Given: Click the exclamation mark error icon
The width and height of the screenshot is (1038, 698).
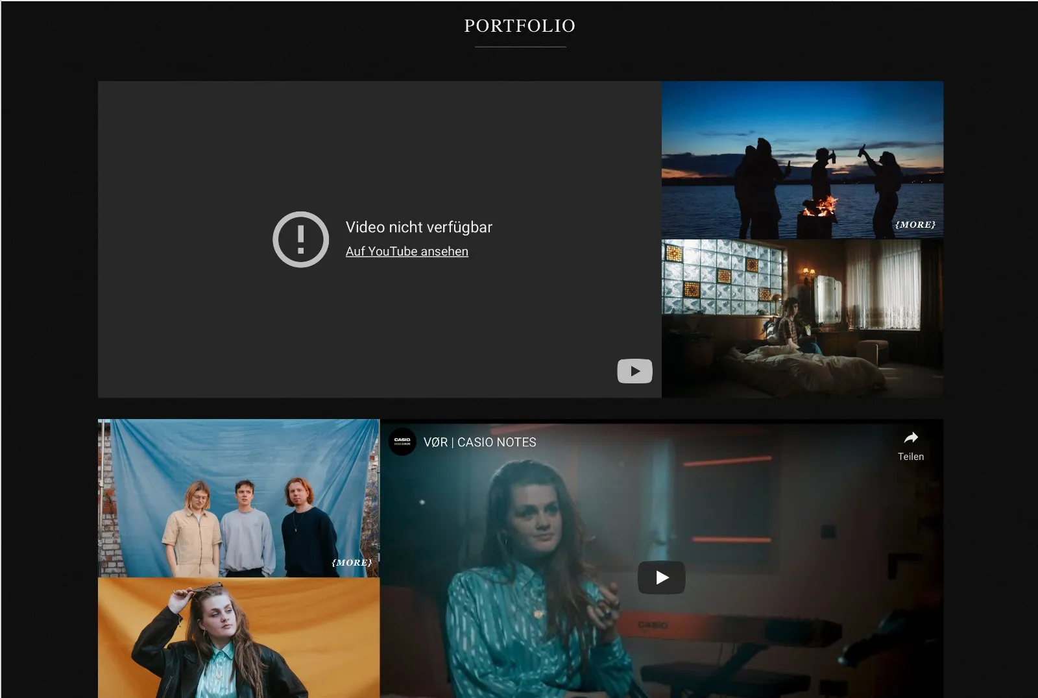Looking at the screenshot, I should (300, 239).
